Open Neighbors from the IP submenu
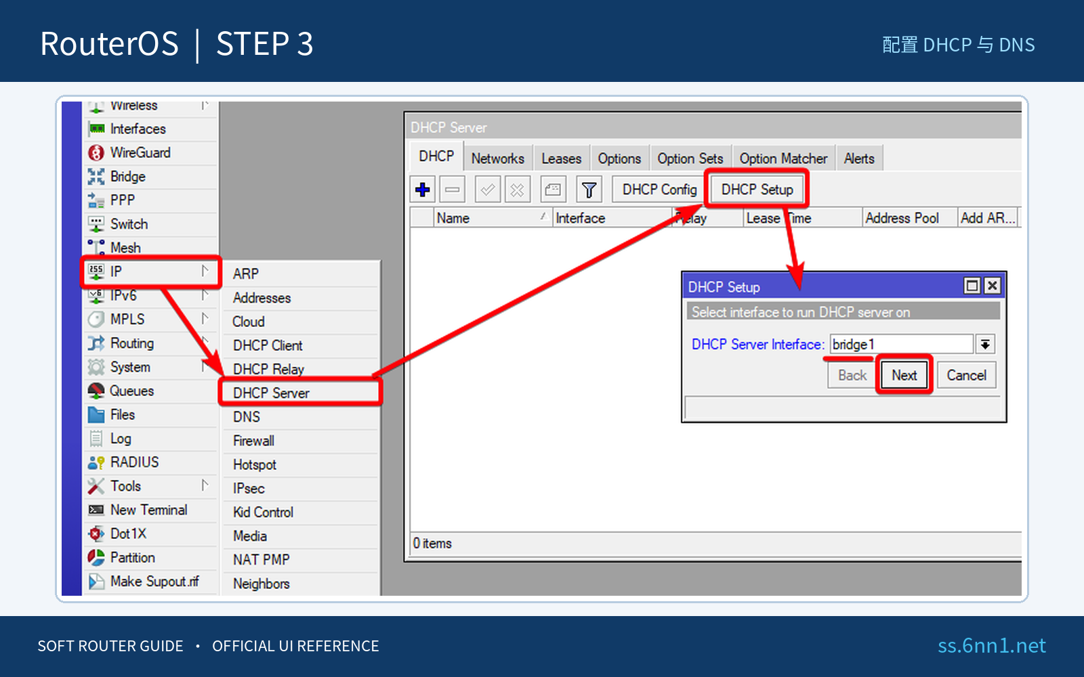The height and width of the screenshot is (677, 1084). pos(301,584)
